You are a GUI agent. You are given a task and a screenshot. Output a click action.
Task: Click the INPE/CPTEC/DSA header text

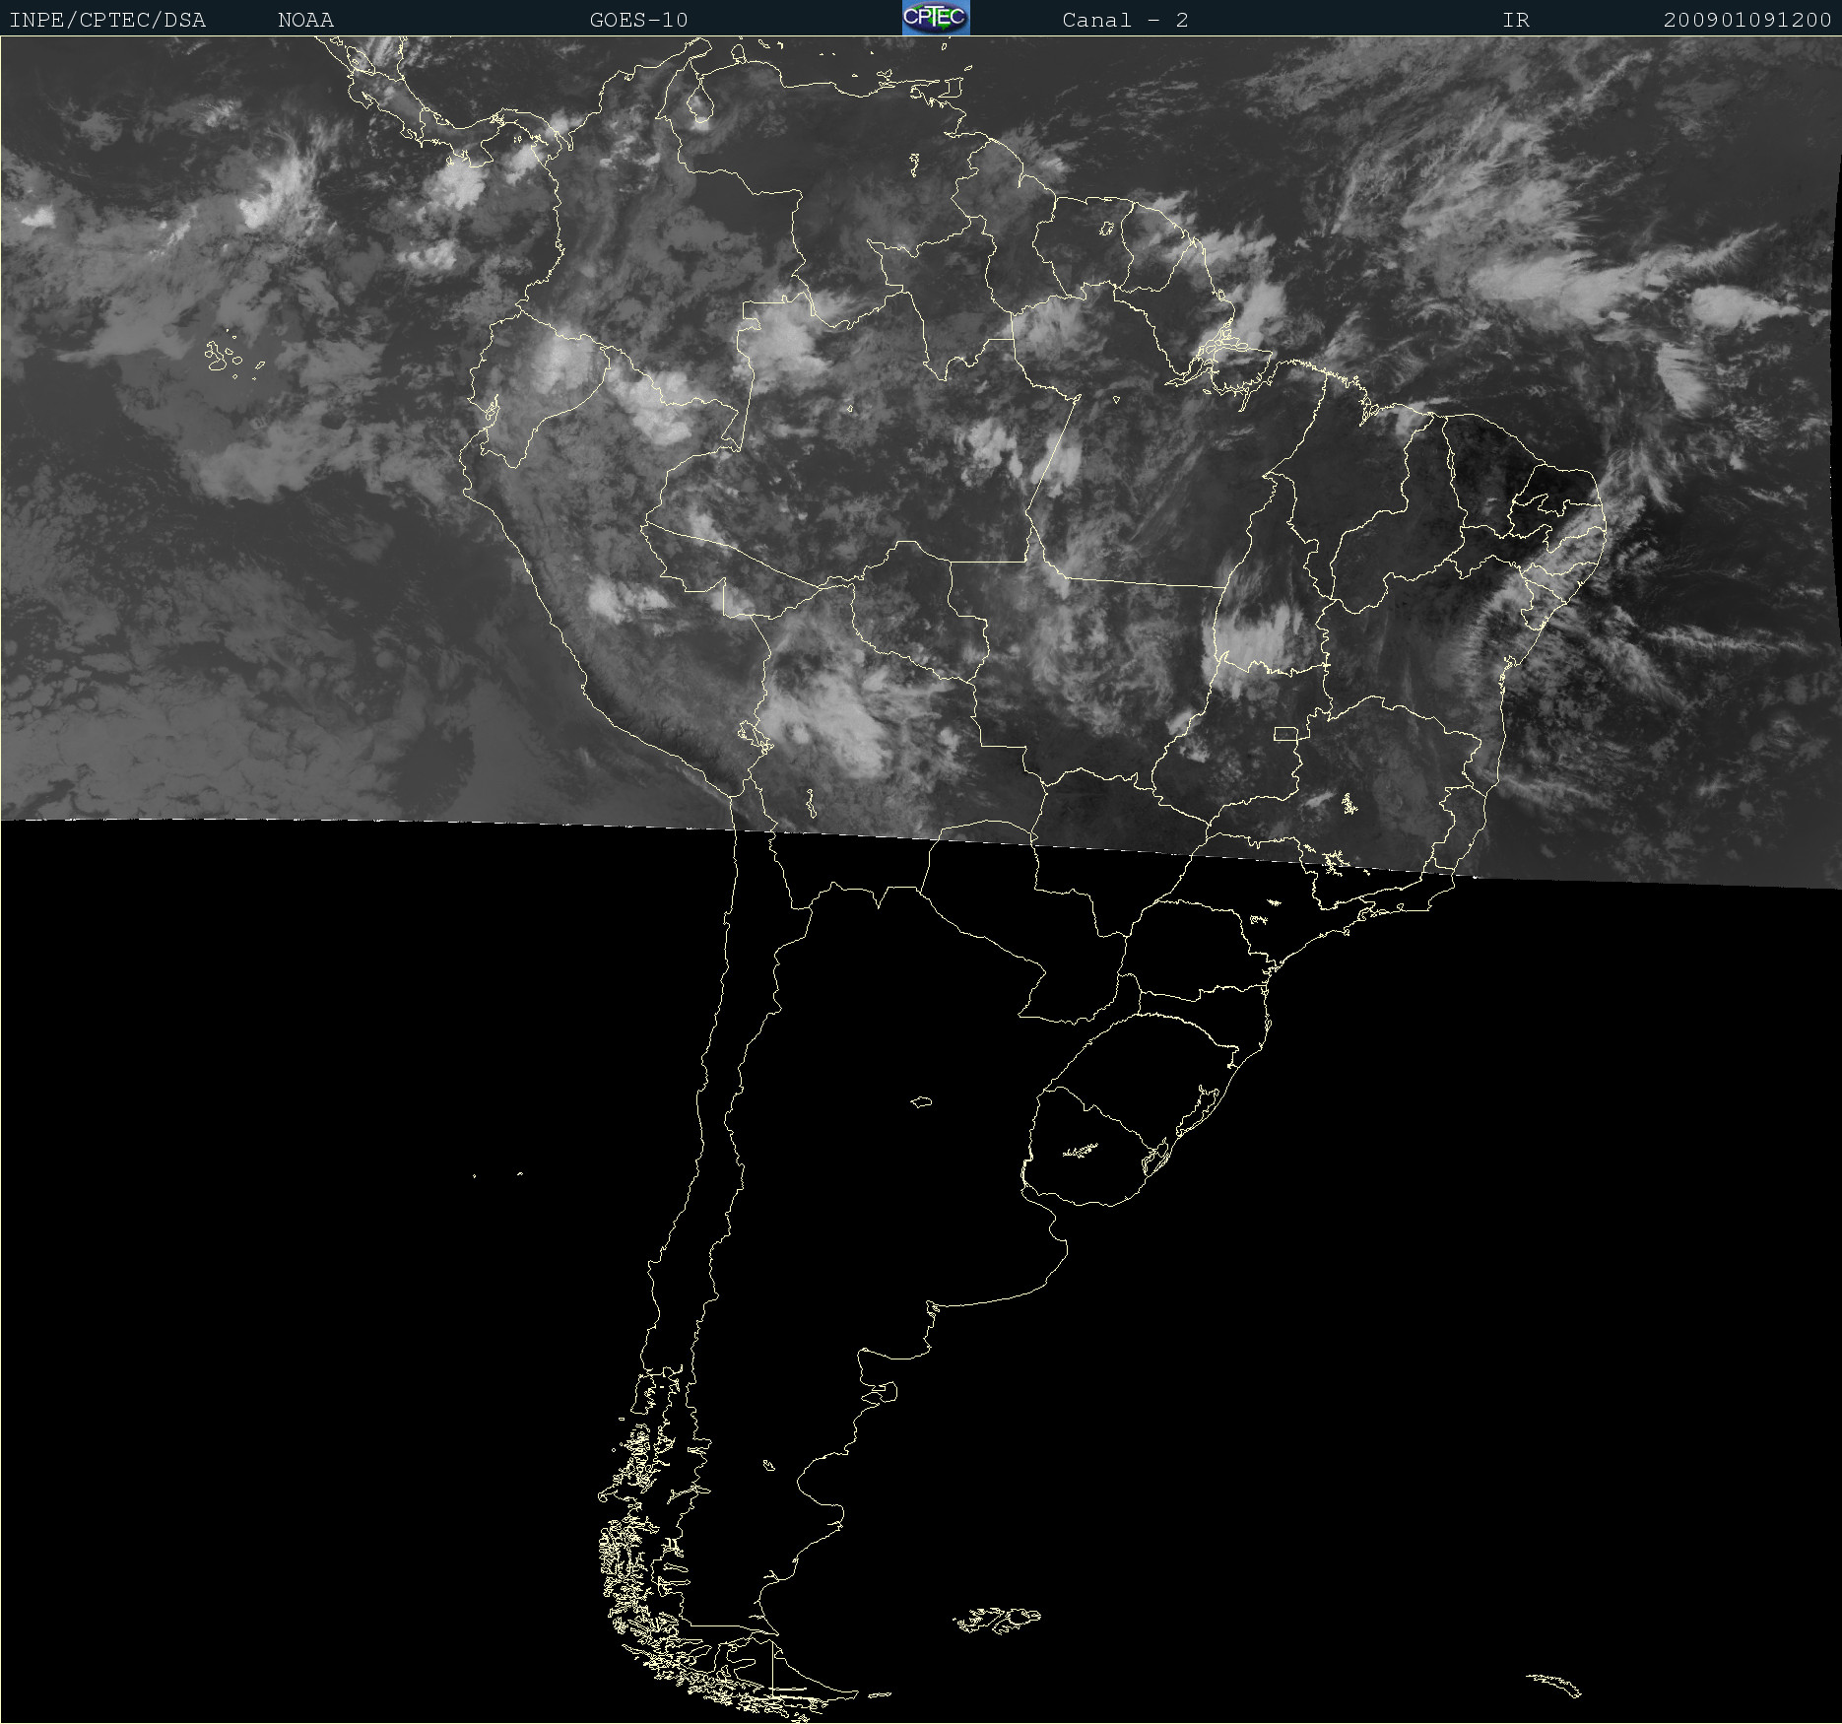(x=107, y=20)
